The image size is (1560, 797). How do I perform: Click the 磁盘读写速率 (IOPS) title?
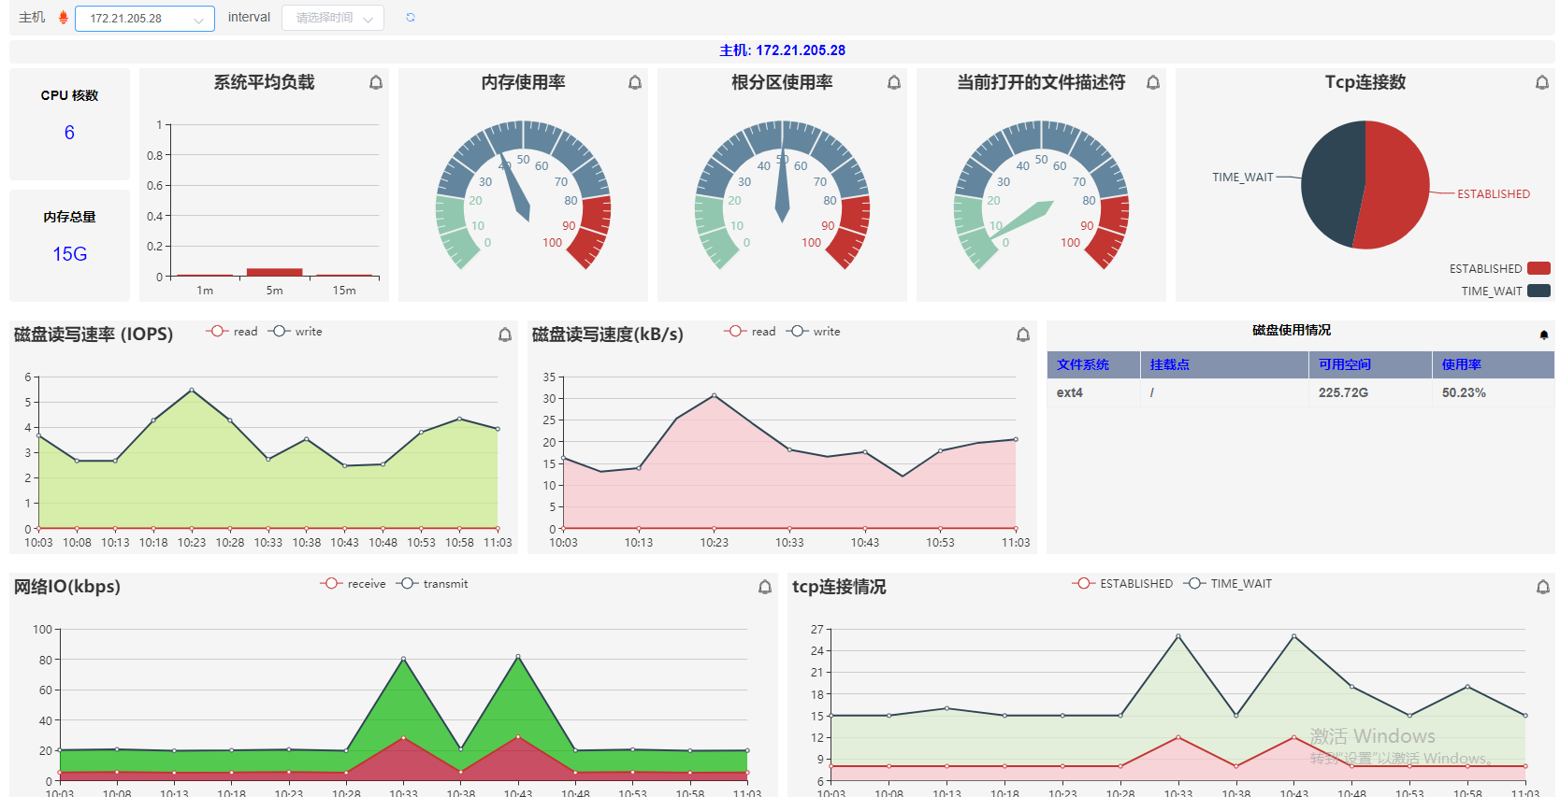pos(94,334)
